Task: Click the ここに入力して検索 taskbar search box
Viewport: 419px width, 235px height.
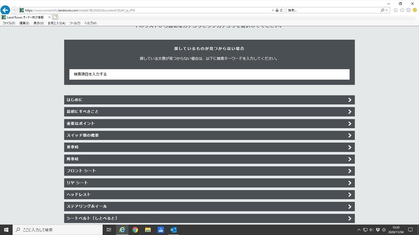Action: coord(57,230)
